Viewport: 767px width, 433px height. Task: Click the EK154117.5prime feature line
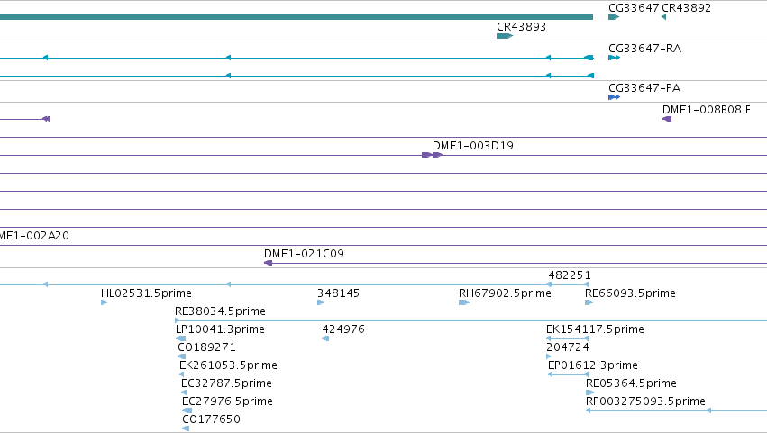[568, 338]
